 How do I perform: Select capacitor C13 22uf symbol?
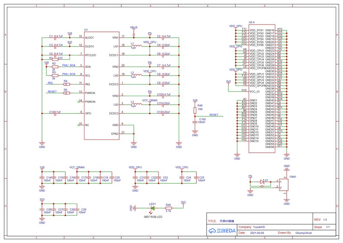pyautogui.click(x=163, y=113)
